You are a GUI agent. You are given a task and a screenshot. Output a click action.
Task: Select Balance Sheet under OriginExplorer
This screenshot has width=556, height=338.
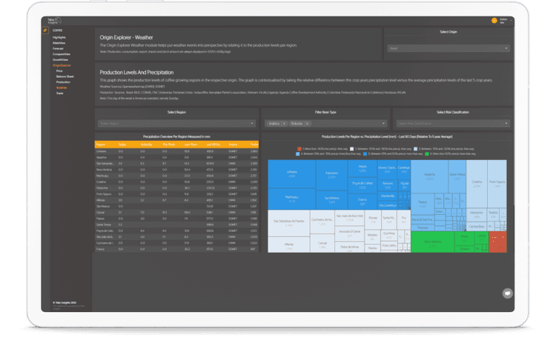(x=65, y=76)
